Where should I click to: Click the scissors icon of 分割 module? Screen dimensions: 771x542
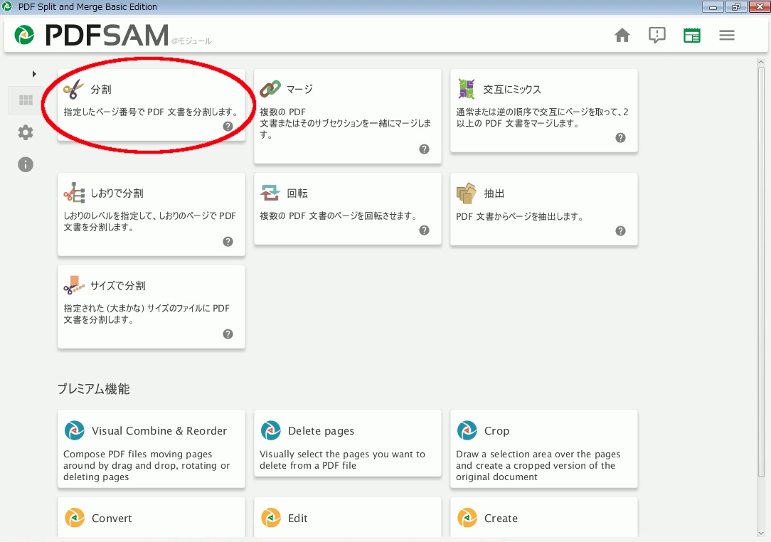pyautogui.click(x=74, y=90)
